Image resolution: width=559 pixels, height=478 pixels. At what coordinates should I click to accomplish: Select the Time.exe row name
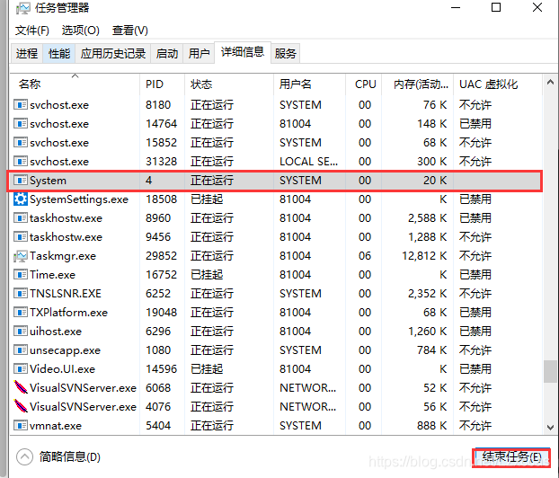52,274
